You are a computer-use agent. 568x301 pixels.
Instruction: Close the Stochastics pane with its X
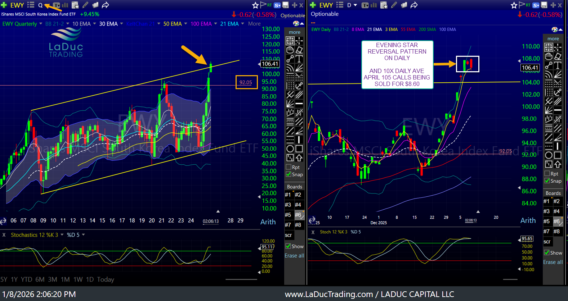(4, 235)
